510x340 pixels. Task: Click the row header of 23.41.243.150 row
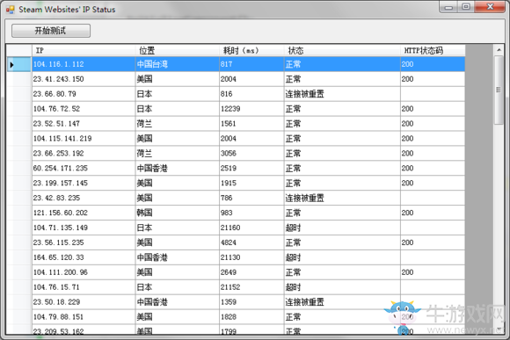(19, 79)
